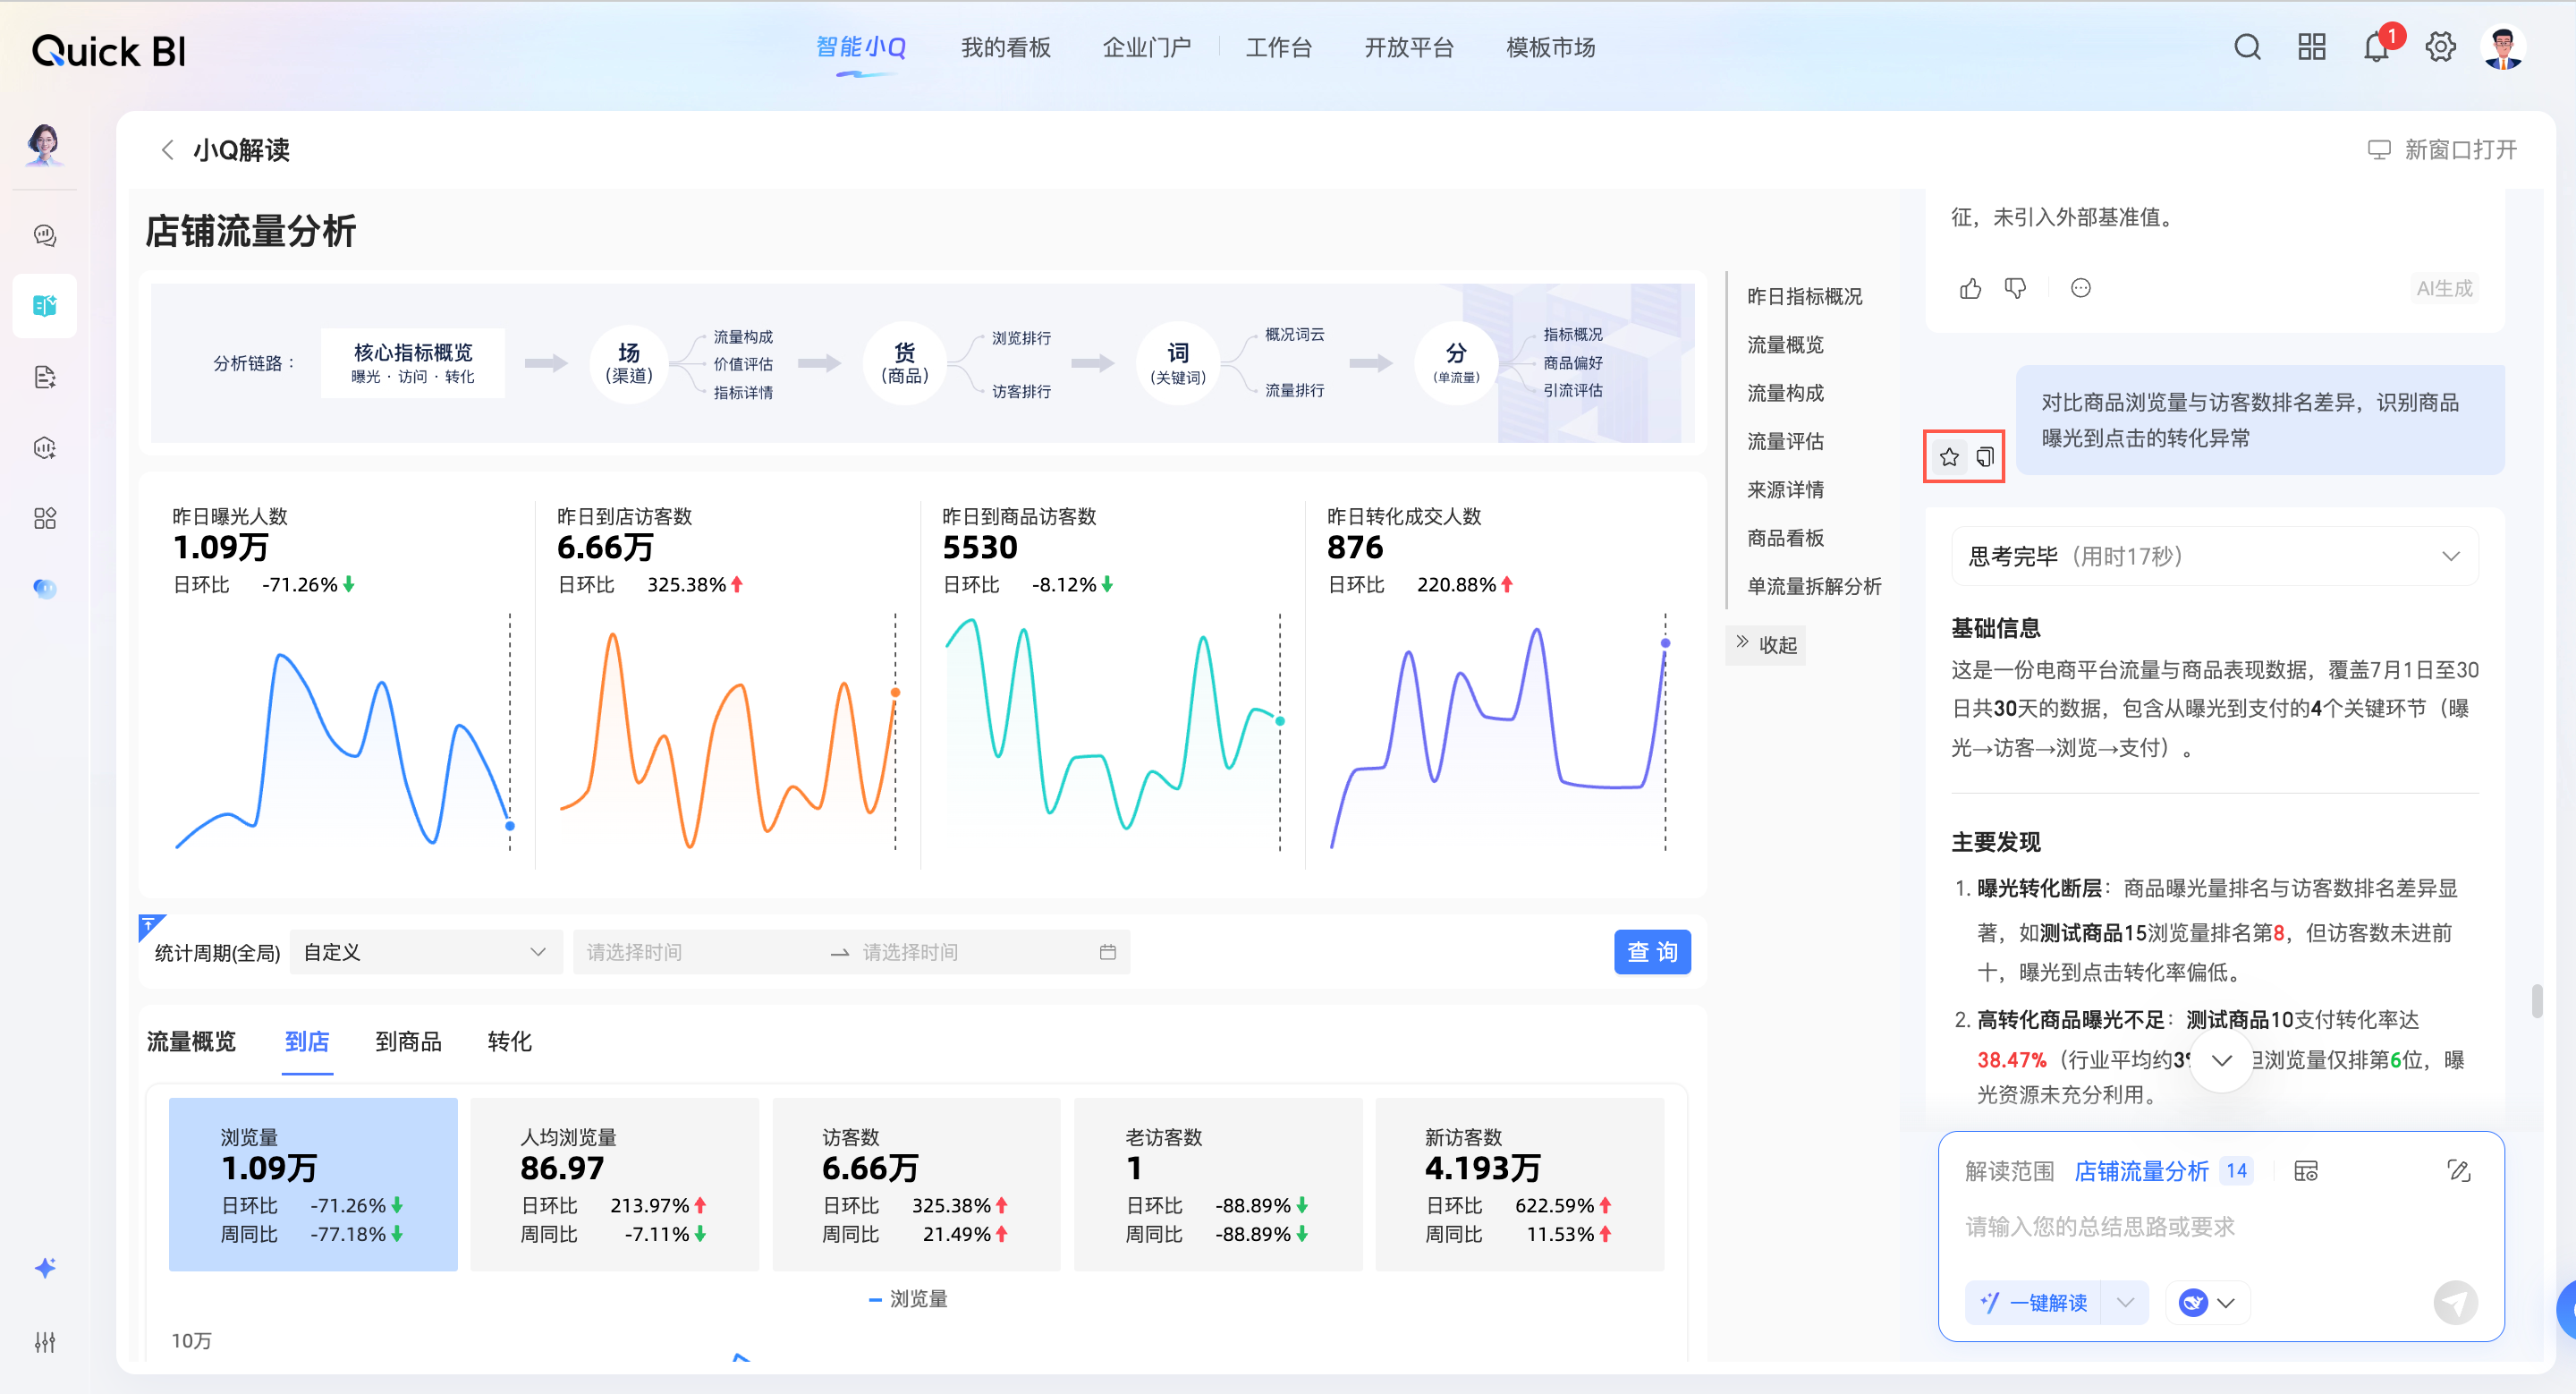Open the 自定义 period dropdown

click(x=425, y=952)
